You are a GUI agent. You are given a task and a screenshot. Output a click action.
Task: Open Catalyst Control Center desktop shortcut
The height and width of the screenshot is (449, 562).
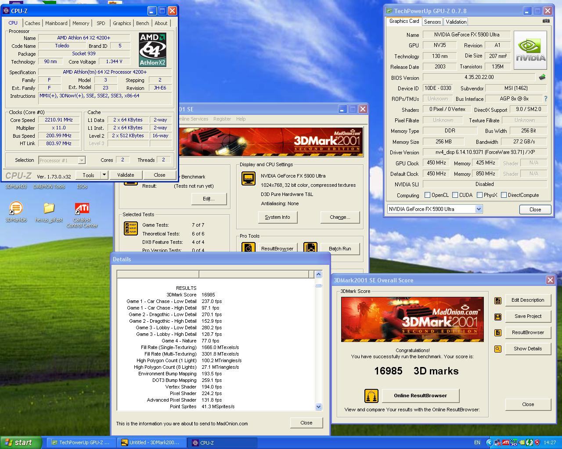click(x=82, y=215)
